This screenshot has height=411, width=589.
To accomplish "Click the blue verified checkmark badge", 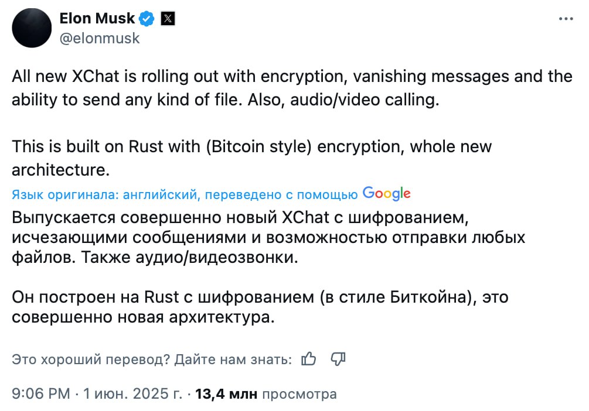I will point(147,19).
